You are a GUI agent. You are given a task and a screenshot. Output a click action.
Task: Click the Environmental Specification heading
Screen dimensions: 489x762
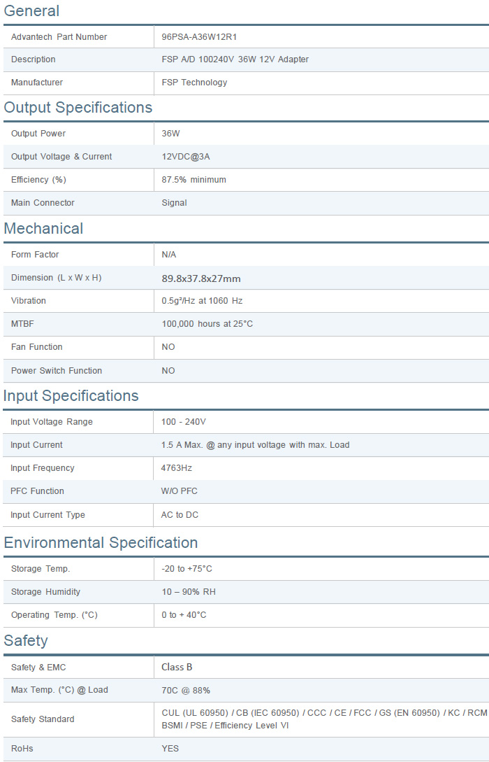click(101, 543)
